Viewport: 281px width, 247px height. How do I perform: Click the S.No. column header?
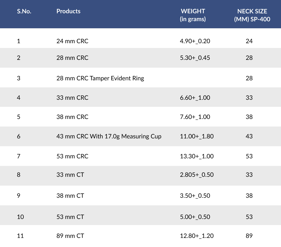tap(24, 11)
